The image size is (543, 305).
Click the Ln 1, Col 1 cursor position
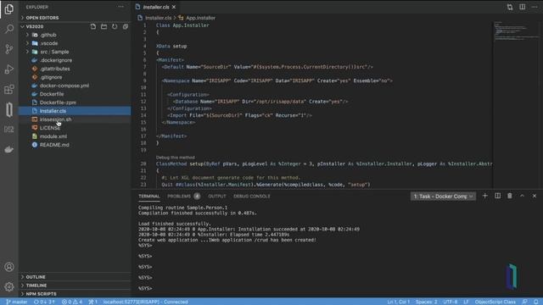coord(398,302)
